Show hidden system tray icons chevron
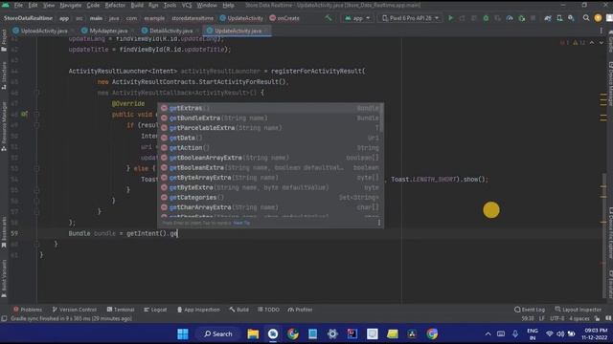Viewport: 613px width, 344px height. (488, 333)
